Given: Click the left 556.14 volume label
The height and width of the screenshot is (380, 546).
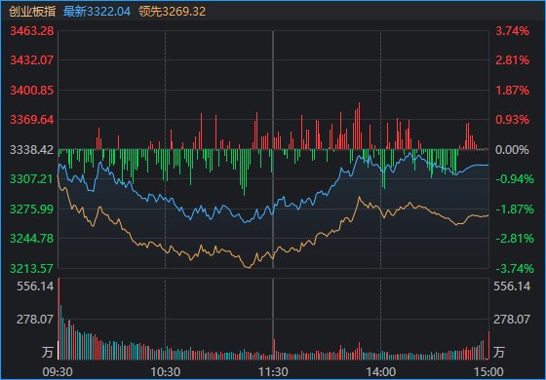Looking at the screenshot, I should point(35,286).
